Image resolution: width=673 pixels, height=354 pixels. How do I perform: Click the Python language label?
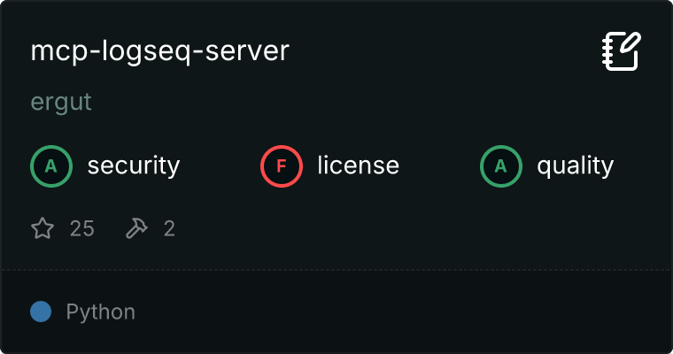(x=100, y=312)
